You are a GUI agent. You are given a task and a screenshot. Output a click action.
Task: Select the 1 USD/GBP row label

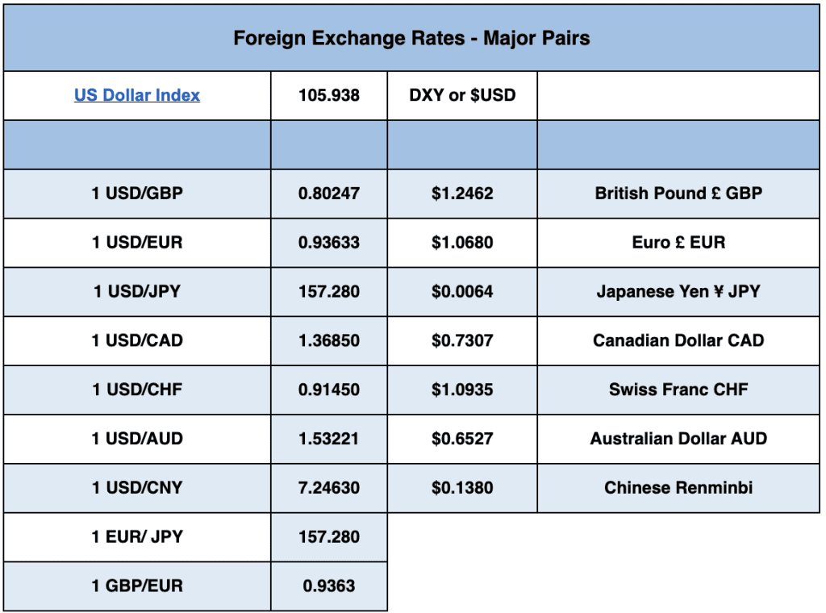coord(137,194)
